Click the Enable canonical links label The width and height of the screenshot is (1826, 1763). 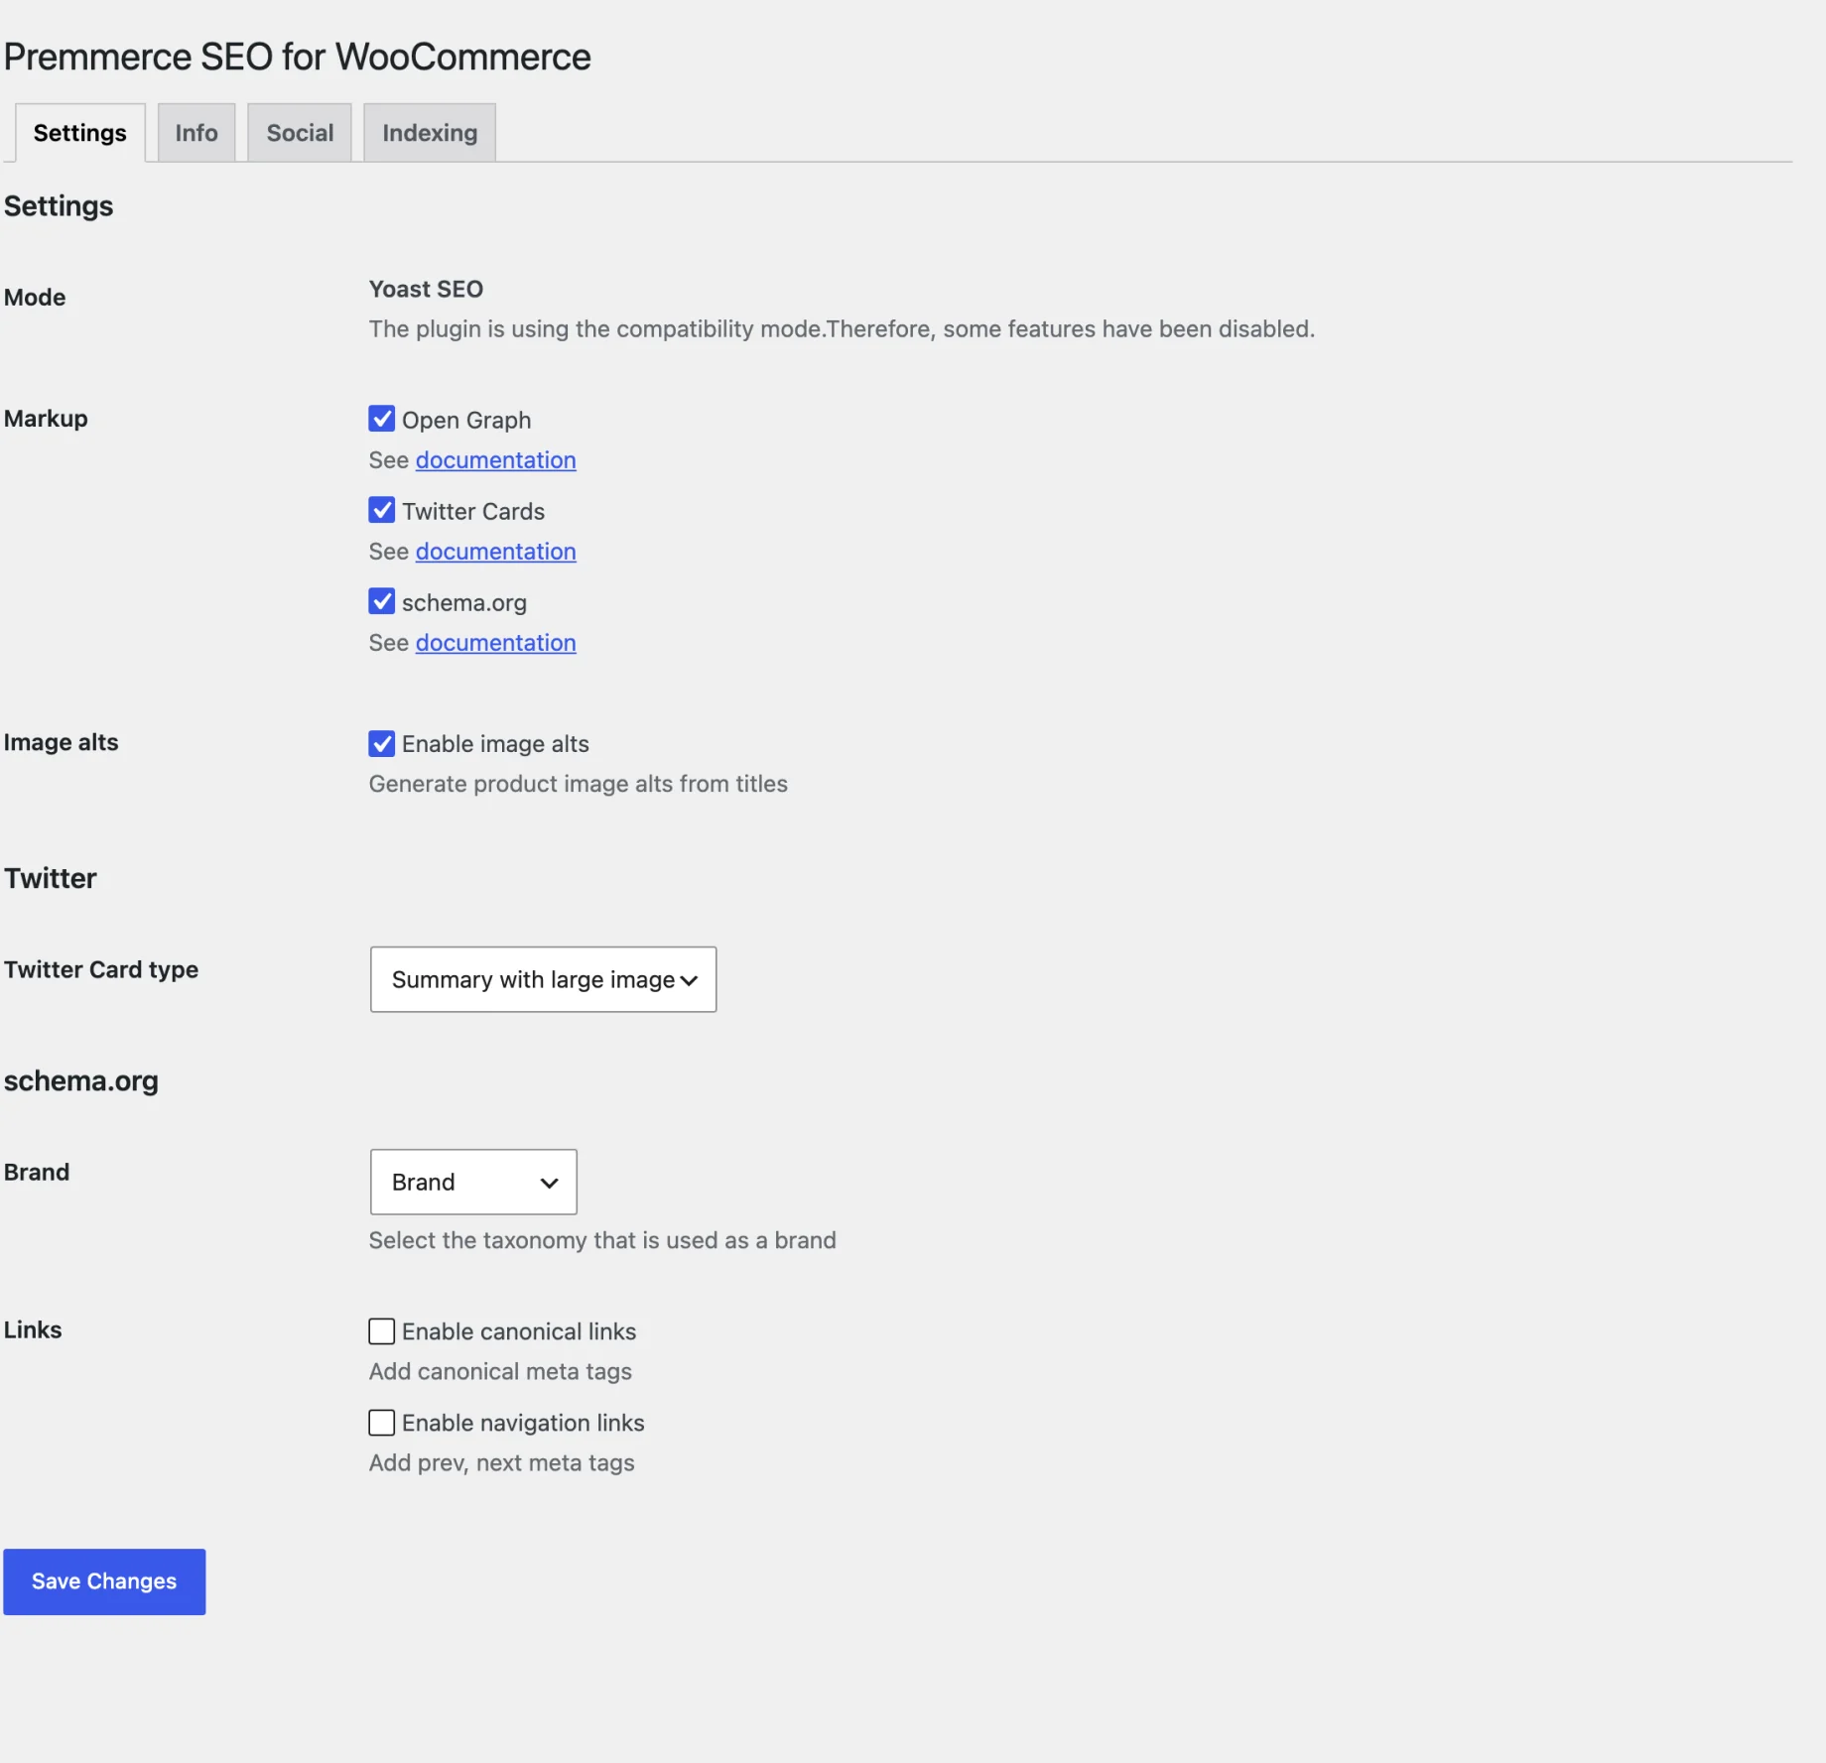(x=519, y=1331)
